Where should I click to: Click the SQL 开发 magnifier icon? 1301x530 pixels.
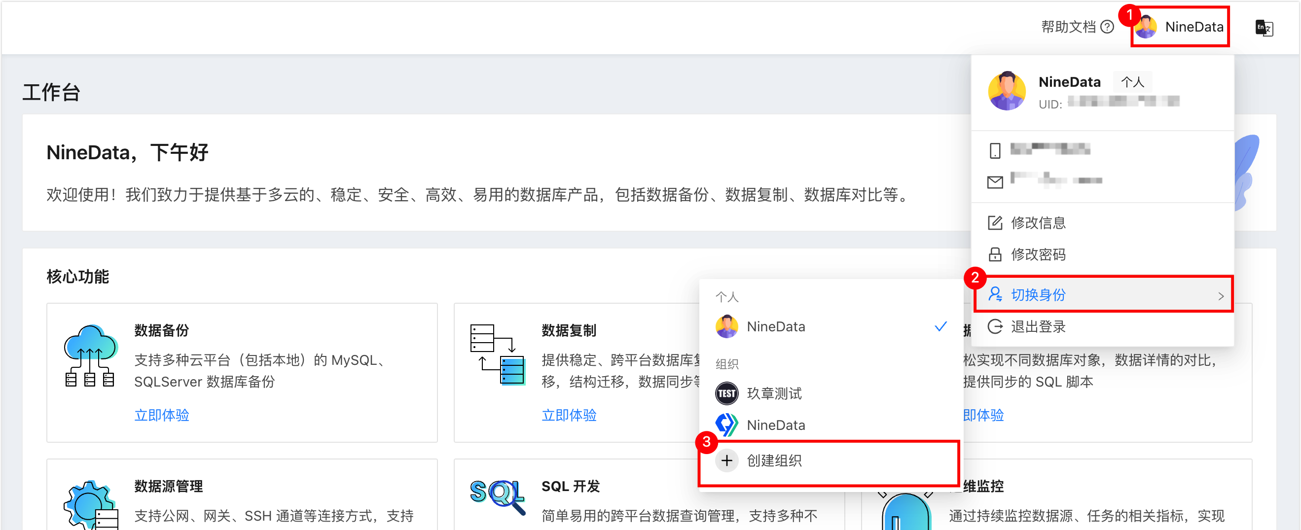(498, 496)
